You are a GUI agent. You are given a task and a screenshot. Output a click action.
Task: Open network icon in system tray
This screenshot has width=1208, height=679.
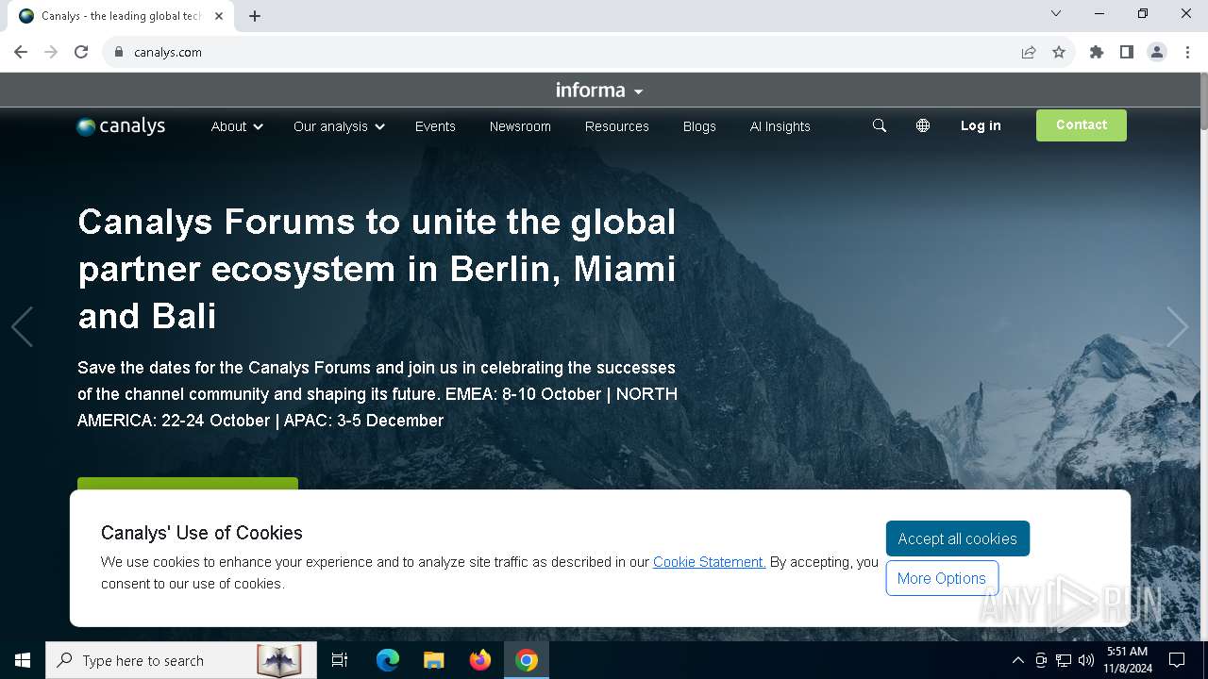click(x=1064, y=660)
